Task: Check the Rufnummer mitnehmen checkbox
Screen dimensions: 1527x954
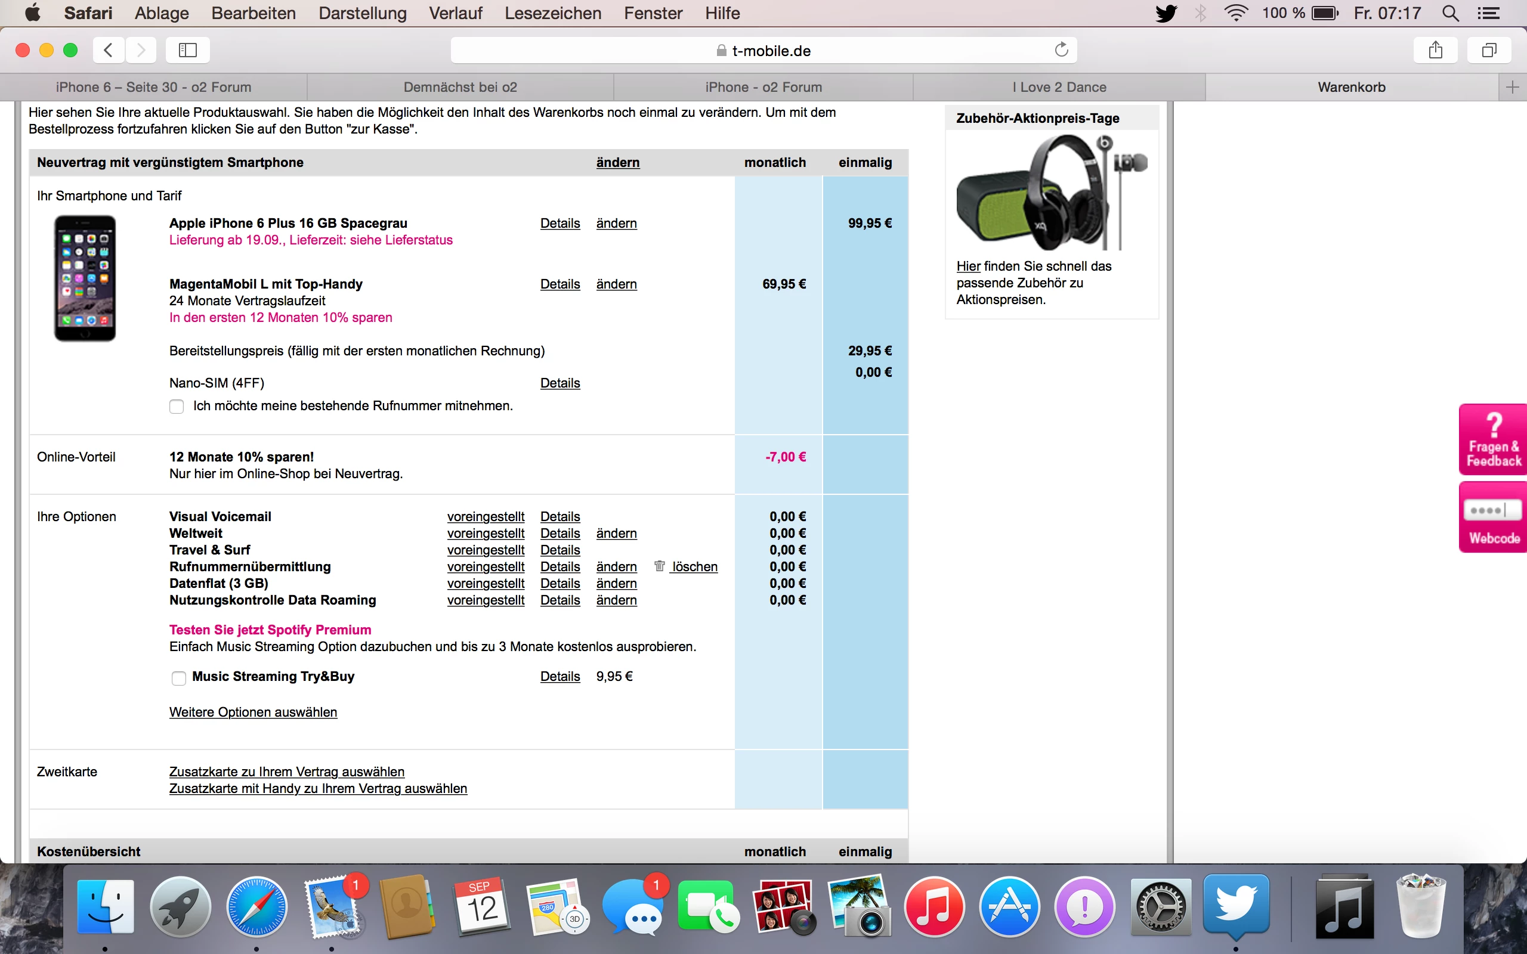Action: (177, 406)
